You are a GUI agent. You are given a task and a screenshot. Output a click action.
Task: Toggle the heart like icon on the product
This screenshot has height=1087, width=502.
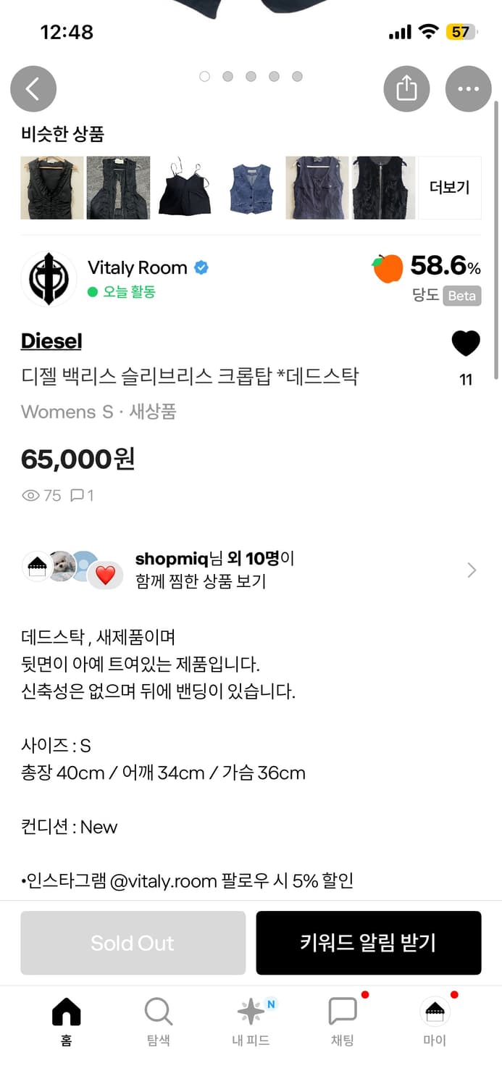point(466,346)
